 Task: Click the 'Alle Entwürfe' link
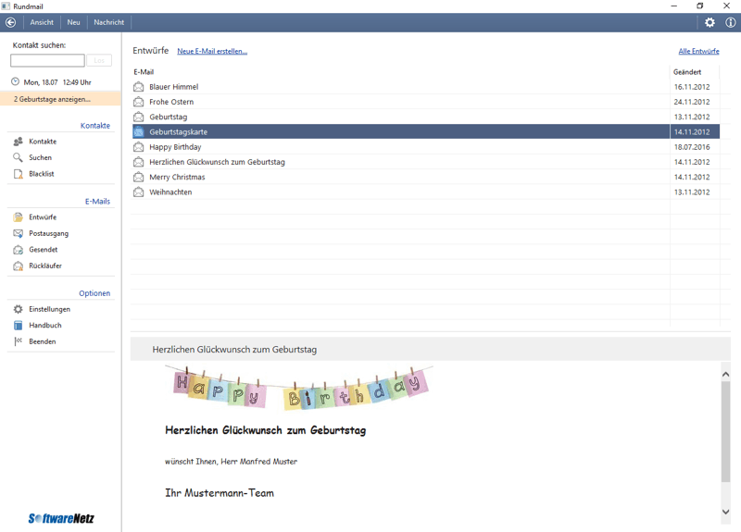pyautogui.click(x=698, y=52)
